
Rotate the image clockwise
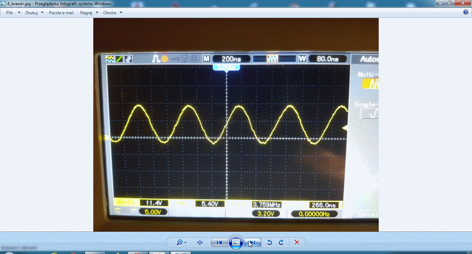point(281,243)
